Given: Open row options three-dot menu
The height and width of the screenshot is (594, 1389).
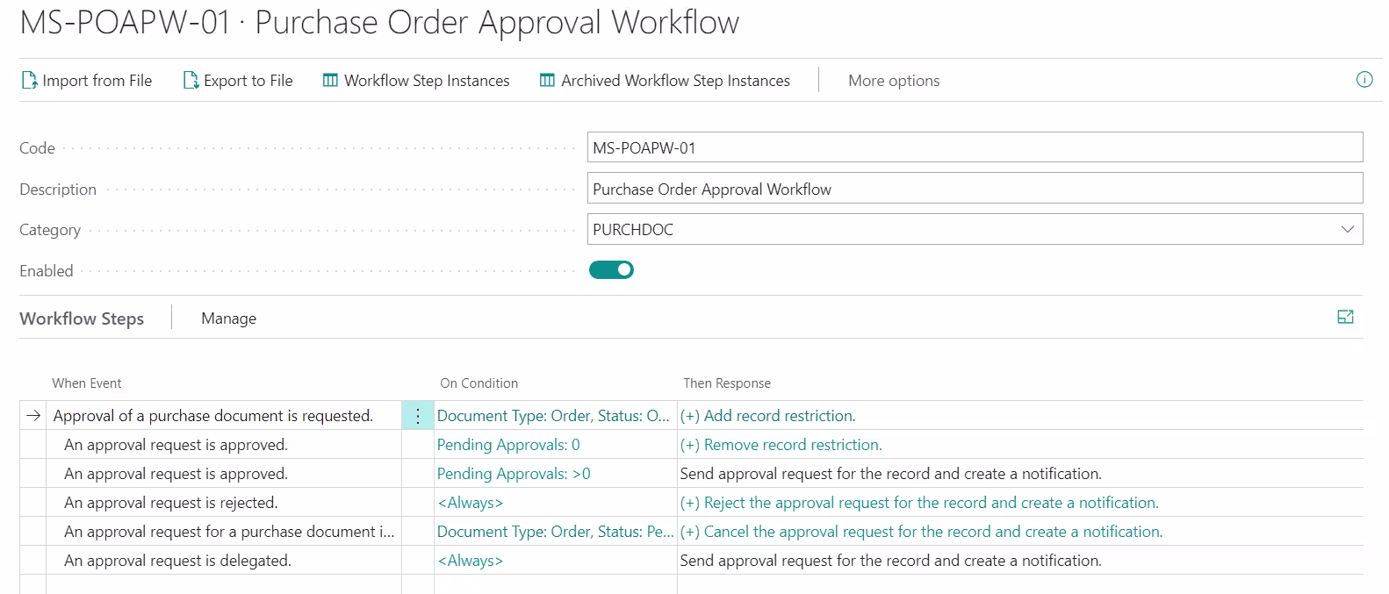Looking at the screenshot, I should coord(418,416).
